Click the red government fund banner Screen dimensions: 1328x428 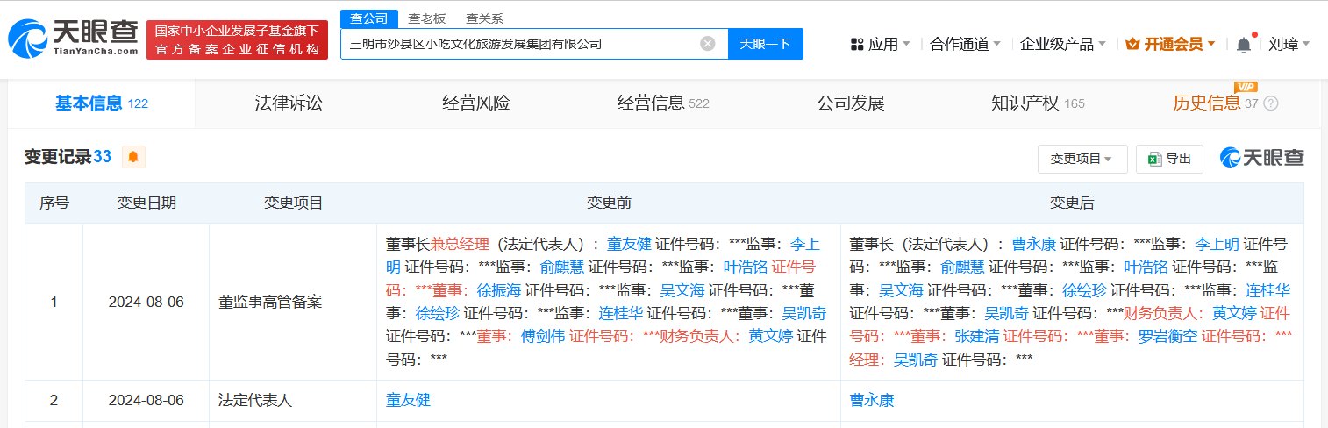point(237,39)
